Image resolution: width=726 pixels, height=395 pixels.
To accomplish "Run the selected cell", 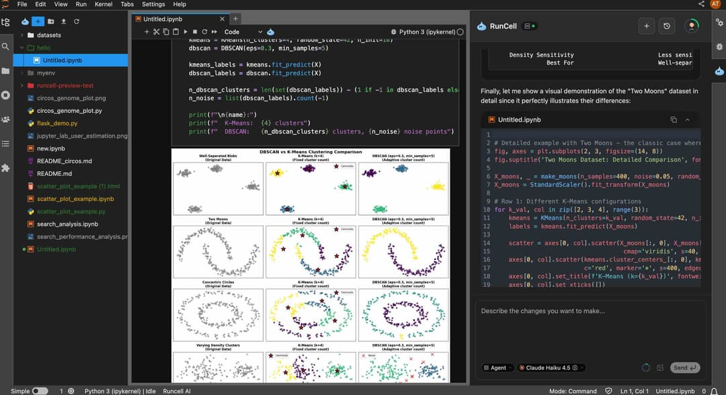I will pyautogui.click(x=186, y=32).
